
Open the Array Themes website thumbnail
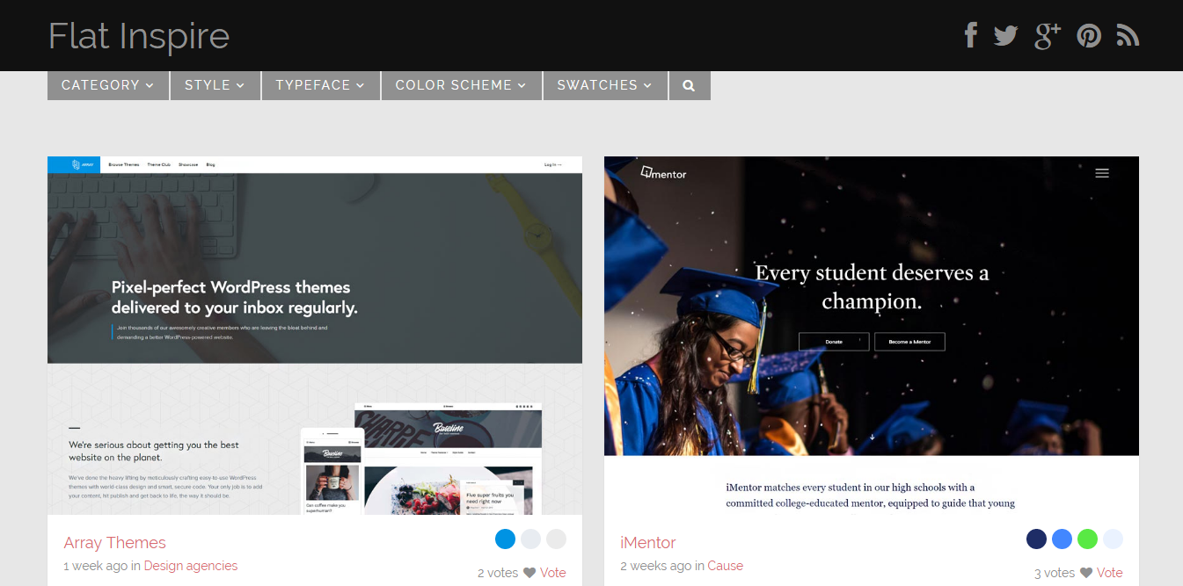(x=315, y=335)
